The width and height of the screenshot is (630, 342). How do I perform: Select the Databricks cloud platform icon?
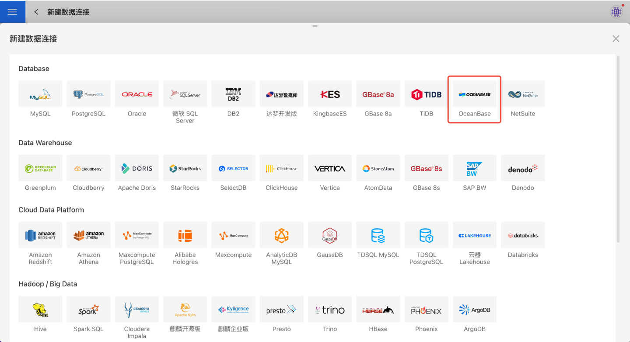click(523, 235)
